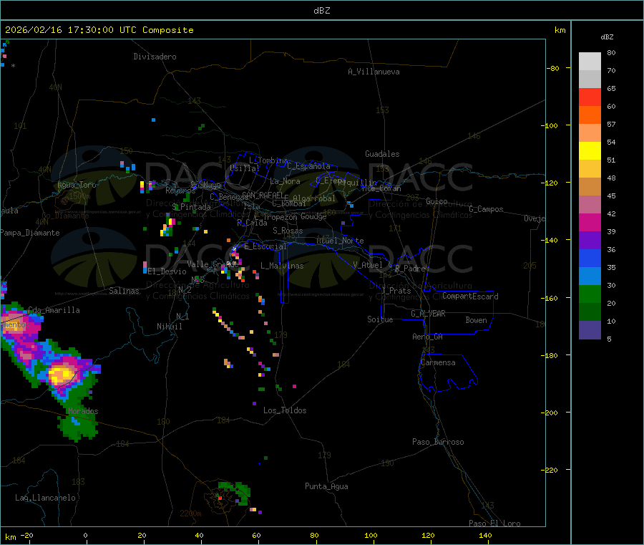Screen dimensions: 644x545
Task: Click the '100' tick on the horizontal axis
Action: coord(371,535)
